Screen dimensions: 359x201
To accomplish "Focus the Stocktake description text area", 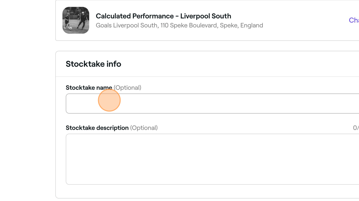I will click(212, 159).
